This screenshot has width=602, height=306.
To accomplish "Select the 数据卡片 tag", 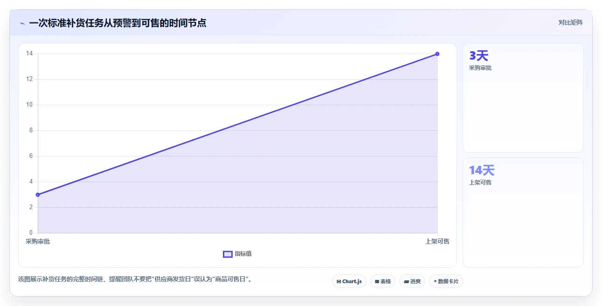I will 446,281.
